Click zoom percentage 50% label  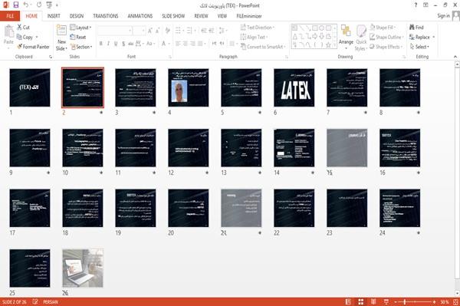tap(445, 301)
